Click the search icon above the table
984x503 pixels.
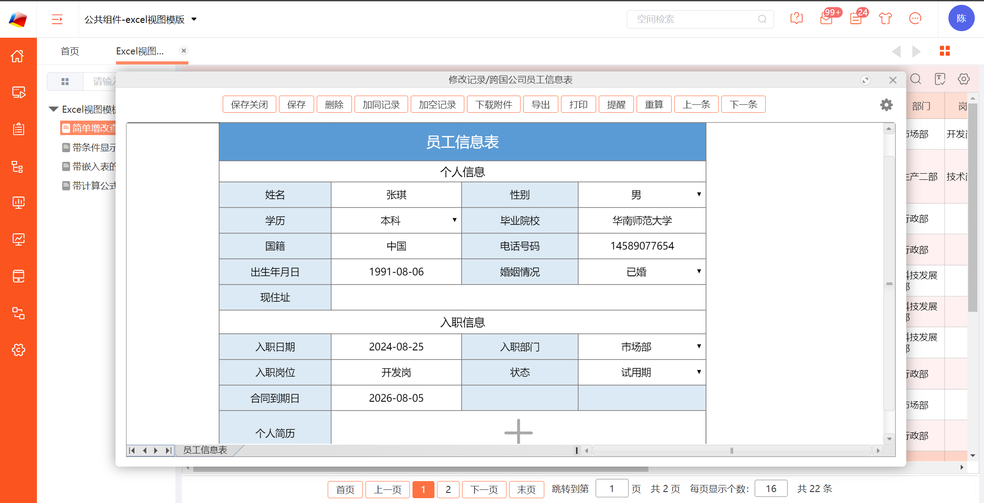pos(916,79)
